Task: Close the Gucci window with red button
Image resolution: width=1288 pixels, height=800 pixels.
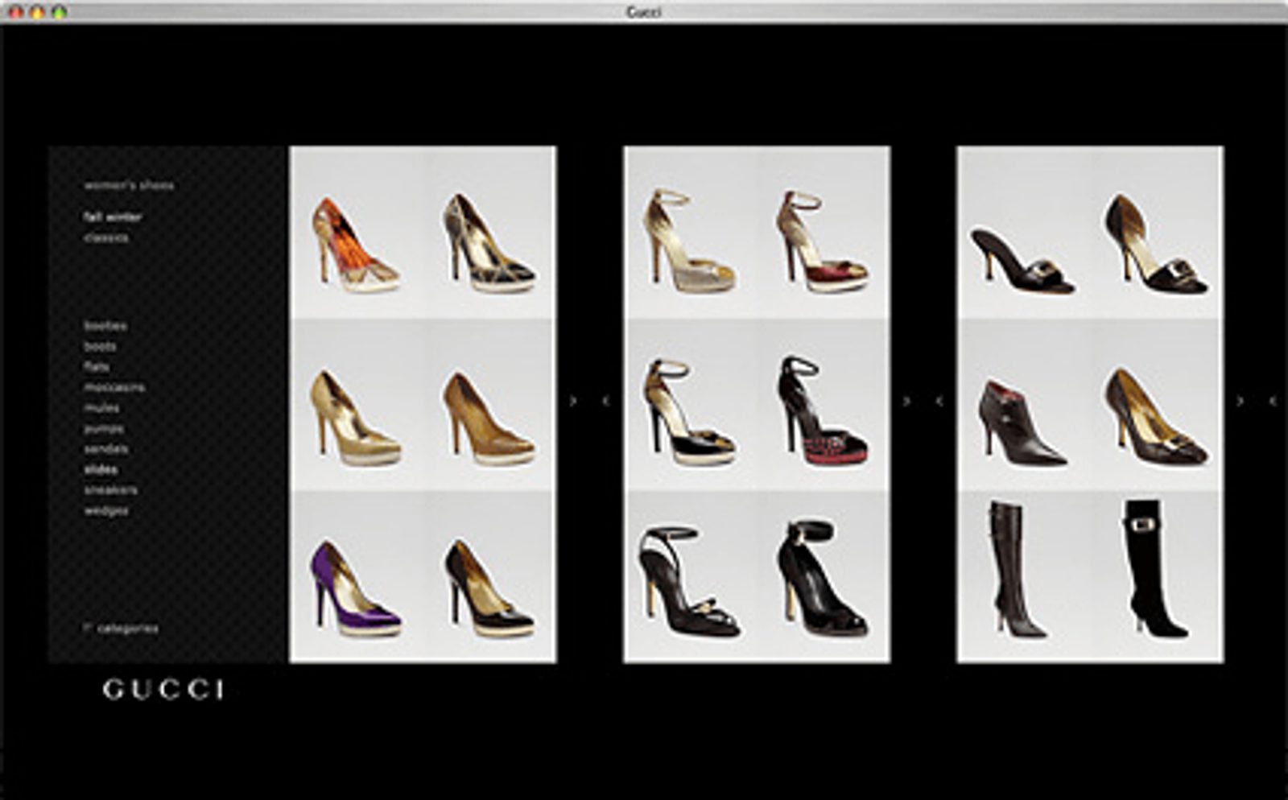Action: (16, 12)
